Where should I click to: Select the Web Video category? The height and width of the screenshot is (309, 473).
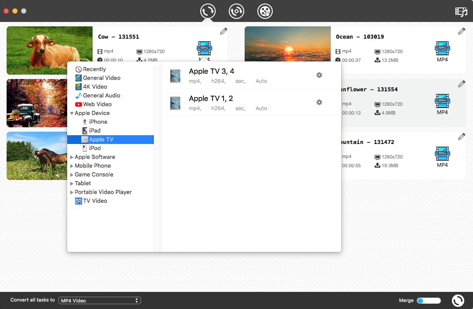click(x=94, y=104)
